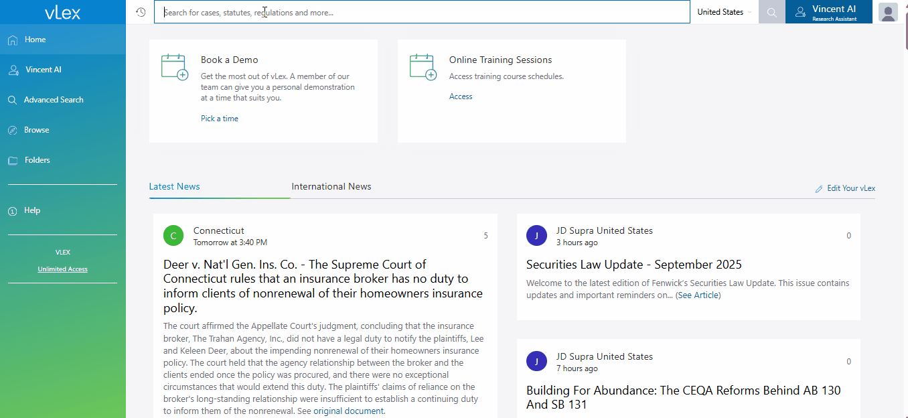908x418 pixels.
Task: Click the magnifier search button
Action: point(771,12)
